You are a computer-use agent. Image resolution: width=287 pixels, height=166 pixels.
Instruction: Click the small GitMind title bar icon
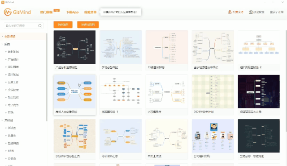3,2
